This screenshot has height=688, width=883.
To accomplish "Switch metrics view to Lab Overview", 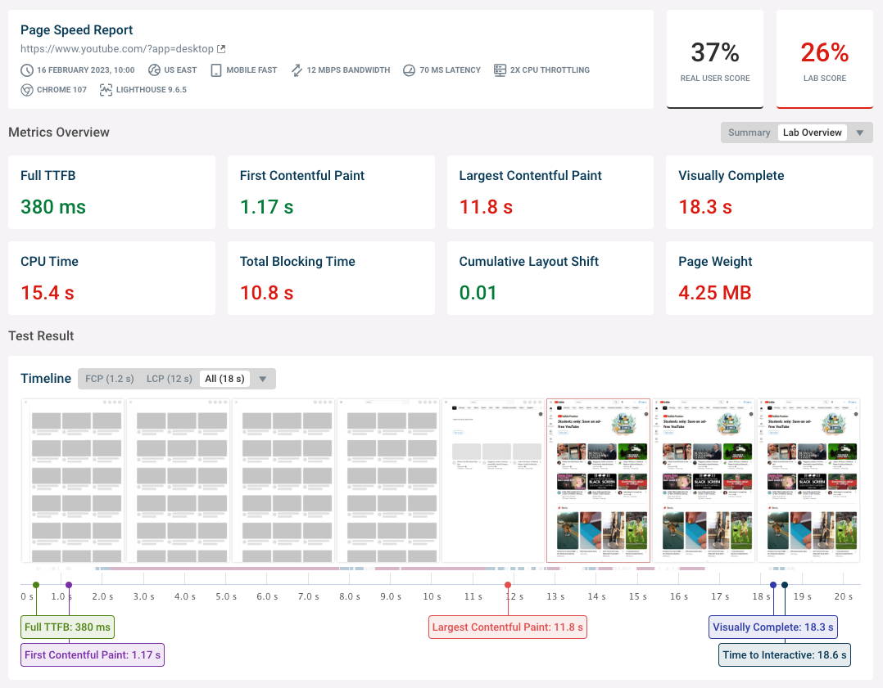I will click(x=812, y=133).
